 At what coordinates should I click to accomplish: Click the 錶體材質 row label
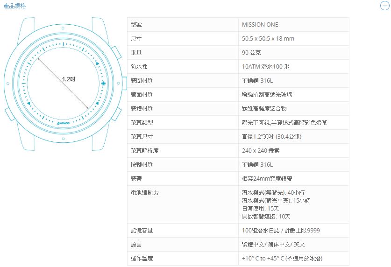pos(142,108)
